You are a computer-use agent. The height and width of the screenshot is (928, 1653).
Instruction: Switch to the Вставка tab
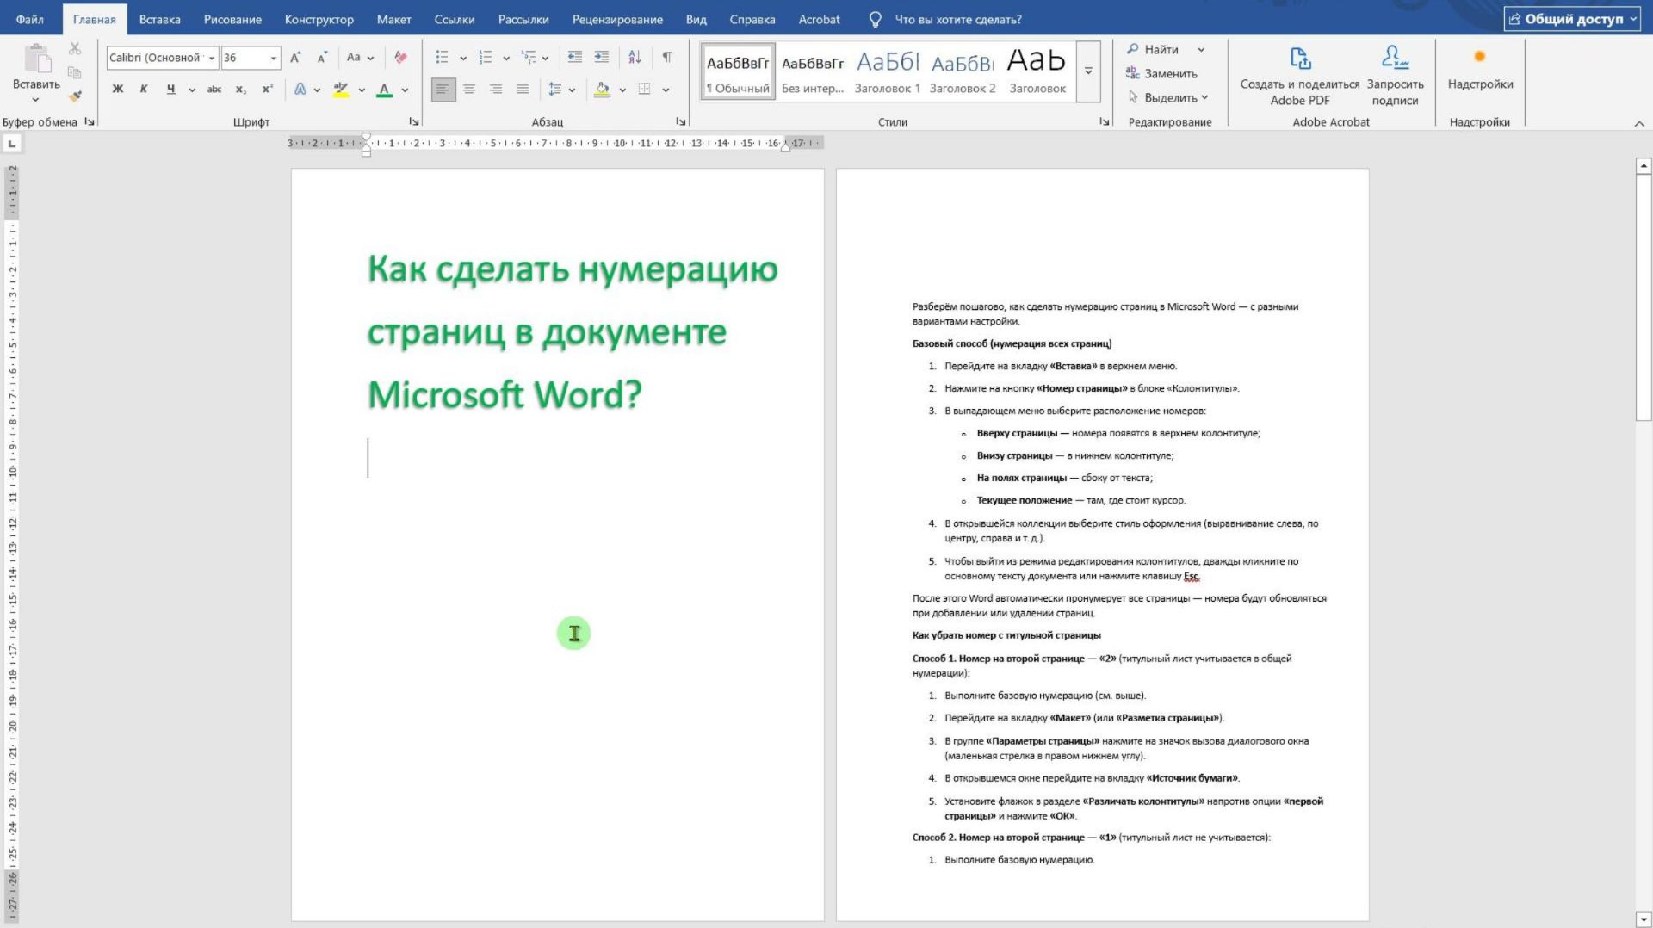coord(158,19)
